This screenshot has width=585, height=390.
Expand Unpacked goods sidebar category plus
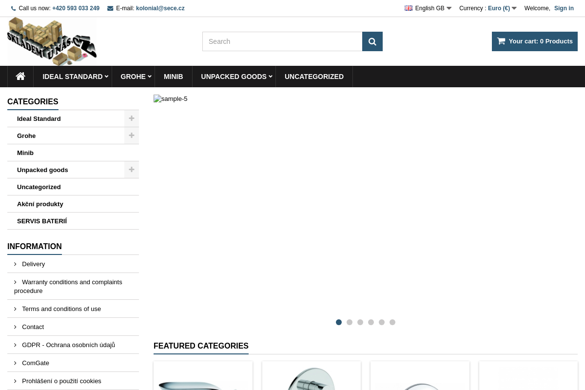(x=132, y=170)
